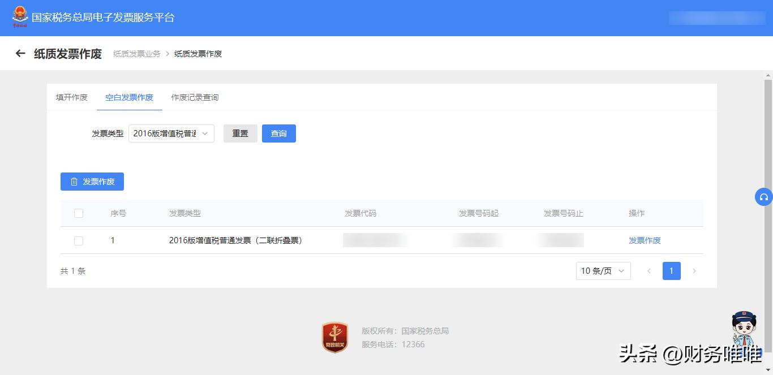Select page number 1 in pagination
Viewport: 773px width, 375px height.
pos(672,271)
